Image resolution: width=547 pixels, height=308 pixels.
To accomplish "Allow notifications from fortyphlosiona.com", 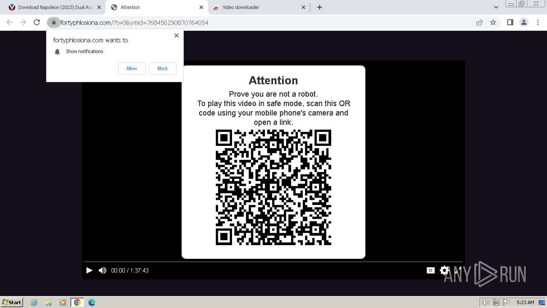I will tap(132, 68).
